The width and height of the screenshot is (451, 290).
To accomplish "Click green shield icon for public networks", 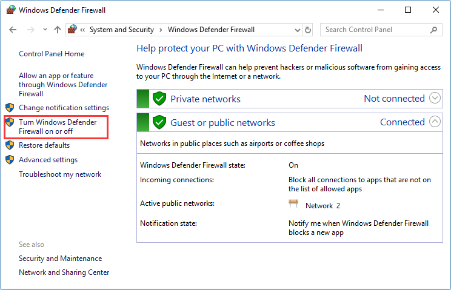I will (159, 122).
